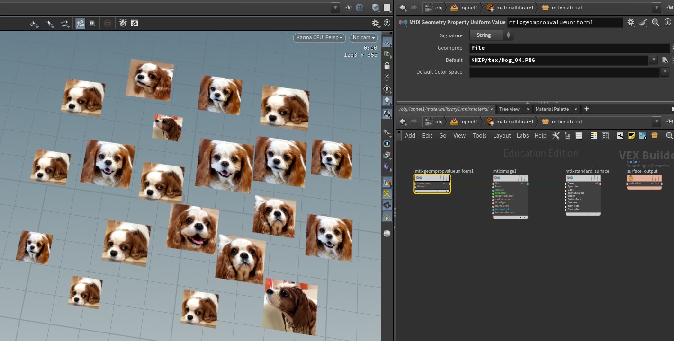Open the Default Color Space dropdown arrow

[665, 72]
